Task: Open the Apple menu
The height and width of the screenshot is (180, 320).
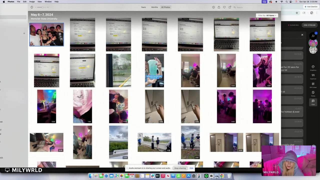Action: pyautogui.click(x=3, y=2)
